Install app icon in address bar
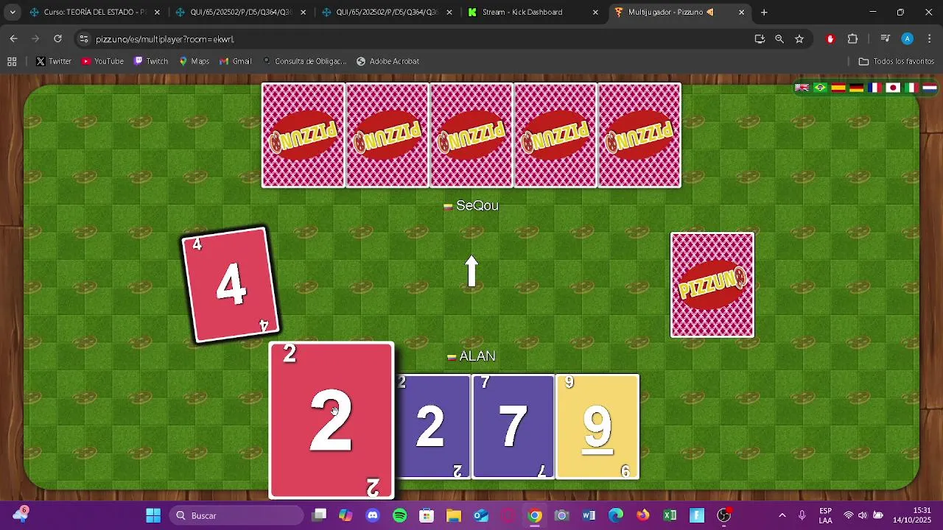This screenshot has height=530, width=943. click(760, 39)
